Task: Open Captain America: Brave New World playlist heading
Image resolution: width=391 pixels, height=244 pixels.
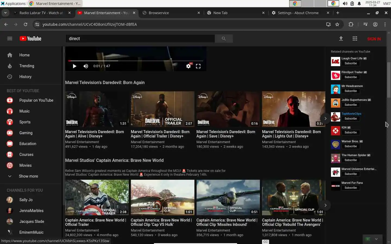Action: coord(114,160)
